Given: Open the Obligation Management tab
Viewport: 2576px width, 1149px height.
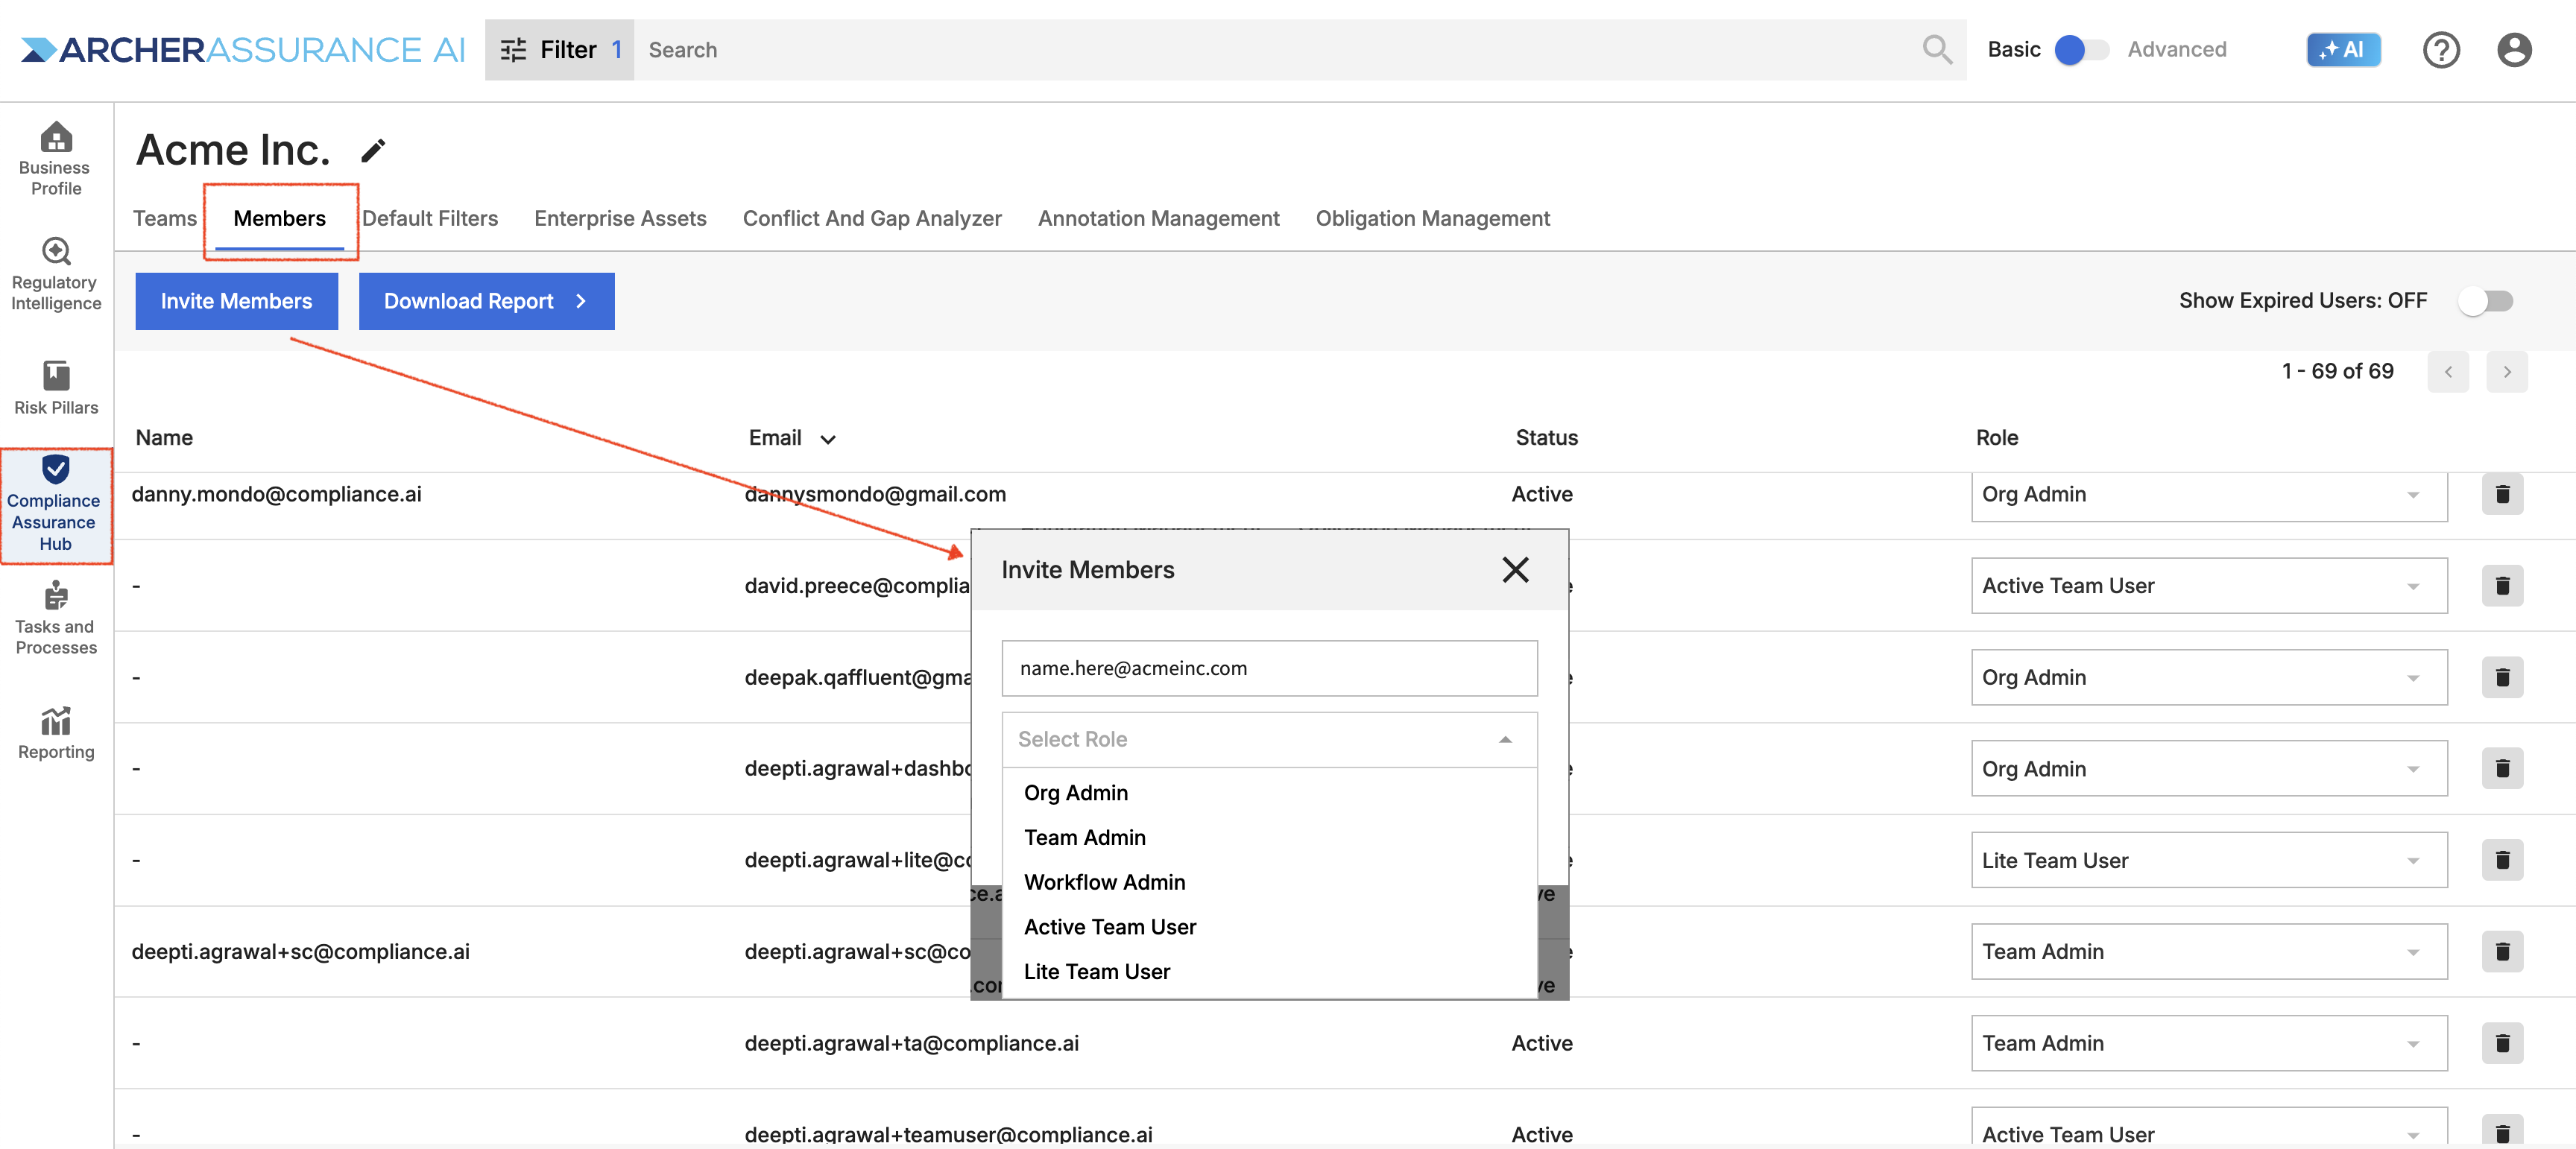Looking at the screenshot, I should click(x=1432, y=218).
